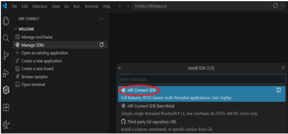This screenshot has height=134, width=288.
Task: Click the VS Code logo icon
Action: [4, 6]
